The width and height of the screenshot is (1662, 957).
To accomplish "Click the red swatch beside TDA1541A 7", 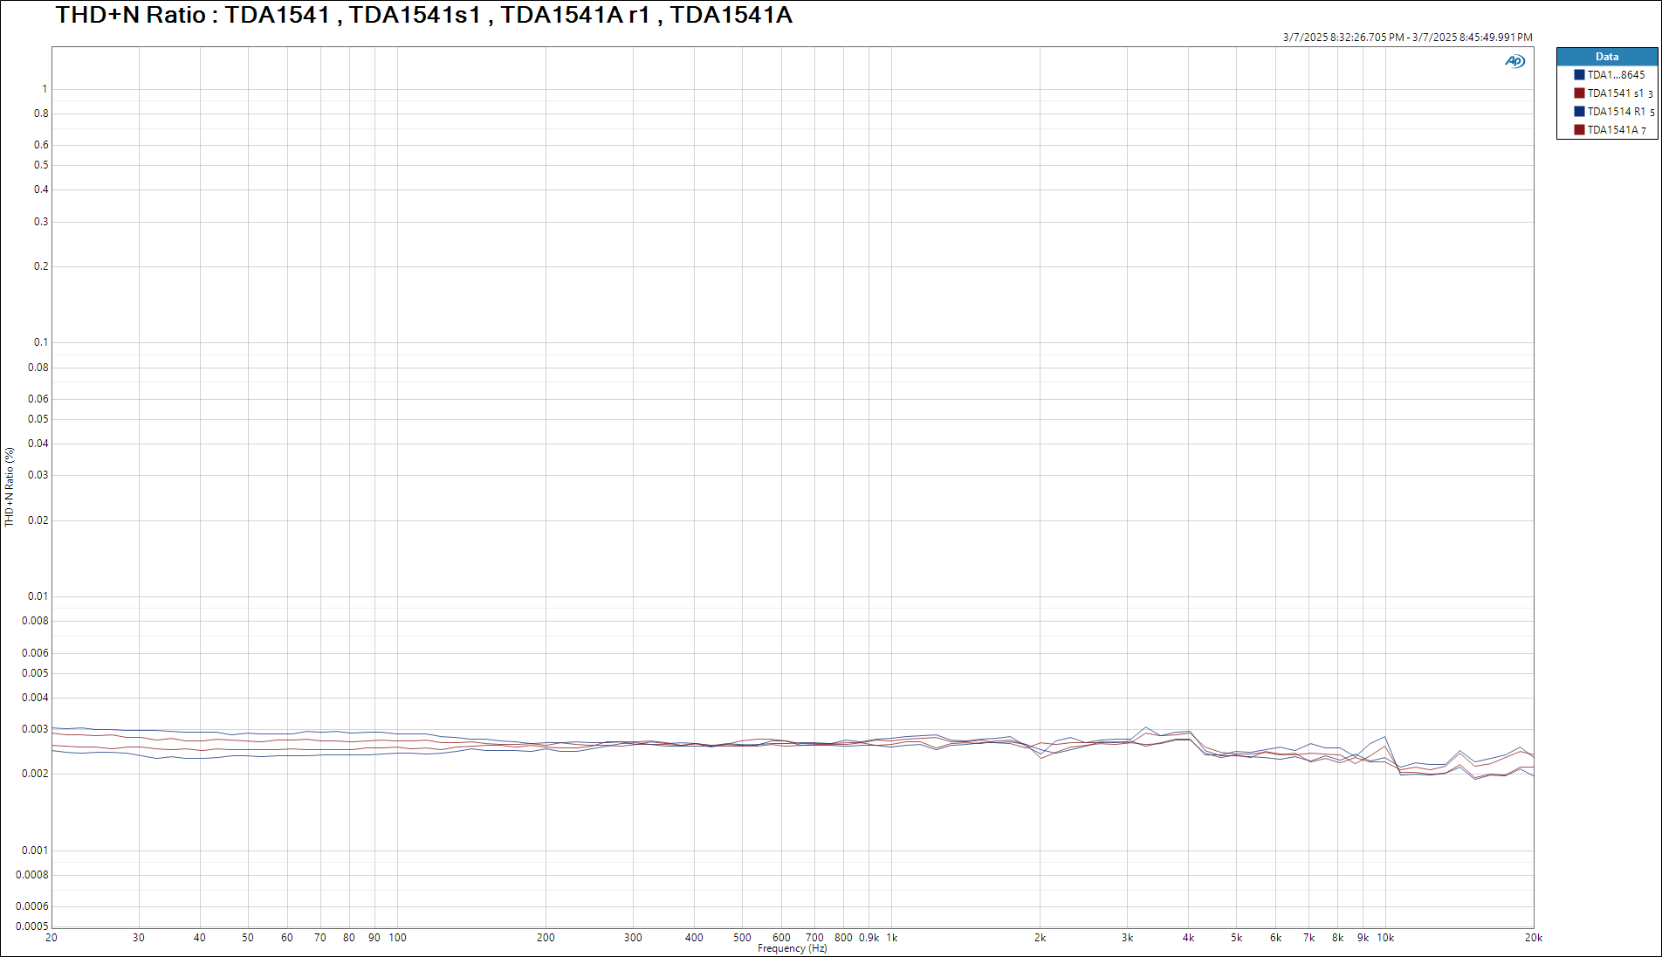I will [1579, 130].
